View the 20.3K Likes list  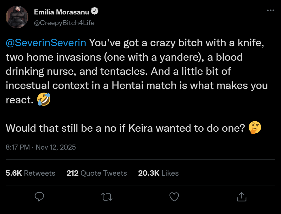coord(158,173)
